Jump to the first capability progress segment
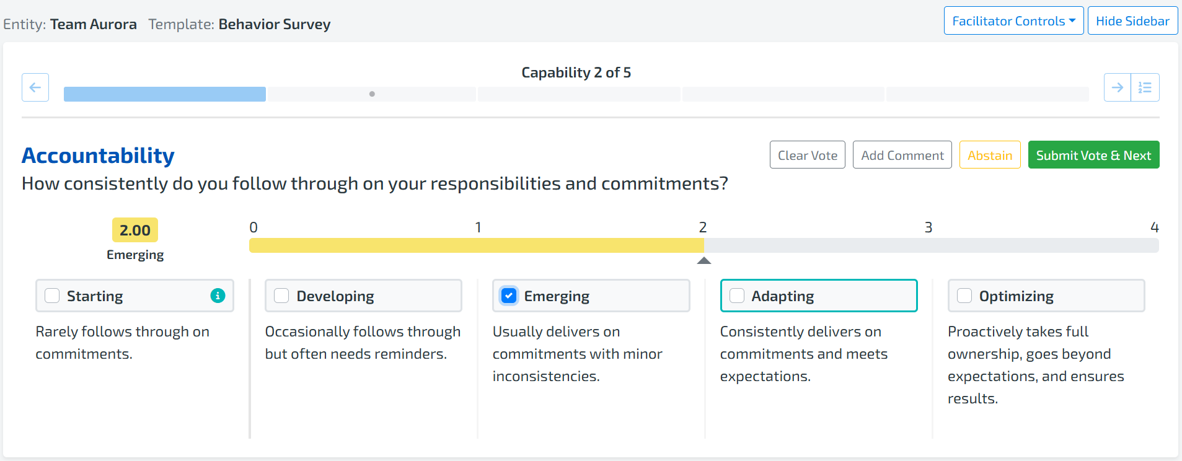 (165, 94)
